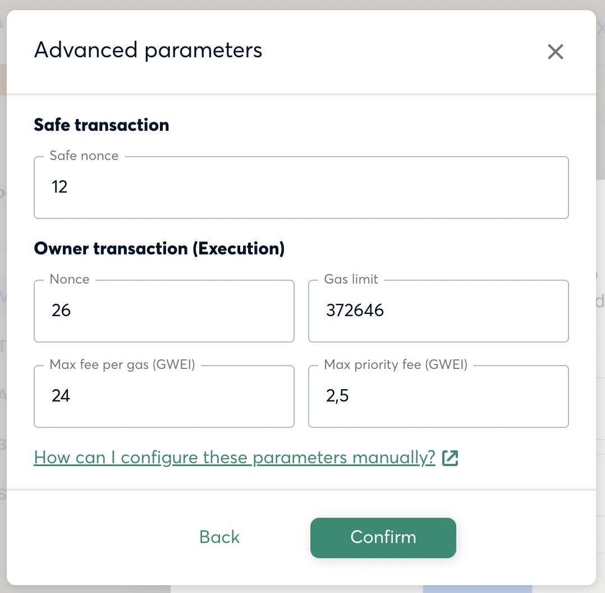The width and height of the screenshot is (605, 593).
Task: Select the Gas limit input field
Action: pos(438,311)
